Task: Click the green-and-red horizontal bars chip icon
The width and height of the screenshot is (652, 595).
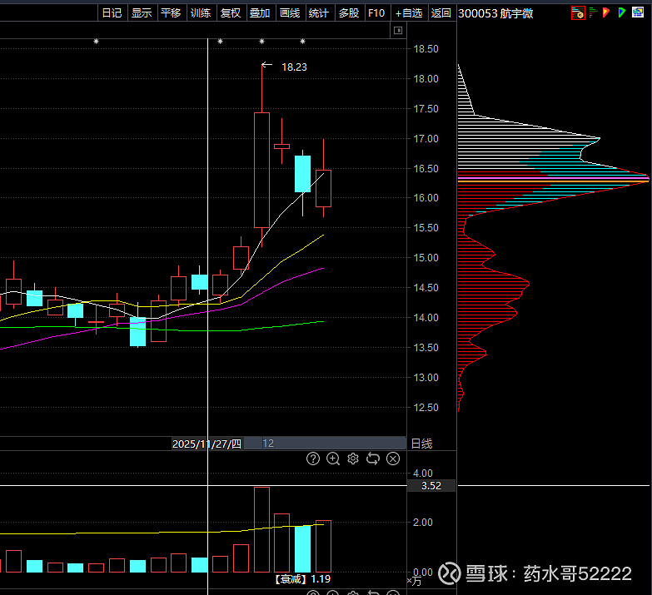Action: coord(594,12)
